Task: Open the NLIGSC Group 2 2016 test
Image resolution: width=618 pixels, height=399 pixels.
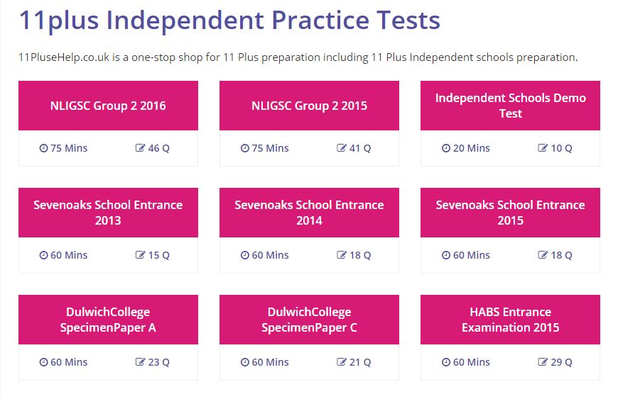Action: [x=108, y=106]
